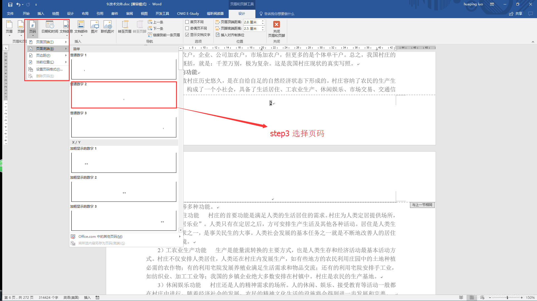Open quick access toolbar customize dropdown
The width and height of the screenshot is (537, 301).
36,4
